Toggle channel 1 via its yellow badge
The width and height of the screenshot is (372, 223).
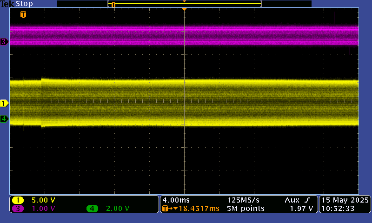(18, 200)
